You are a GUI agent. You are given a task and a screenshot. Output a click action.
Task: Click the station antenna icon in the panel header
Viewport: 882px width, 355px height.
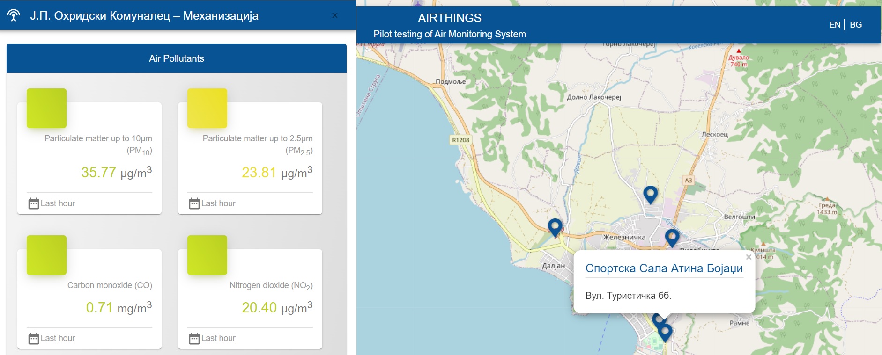14,16
